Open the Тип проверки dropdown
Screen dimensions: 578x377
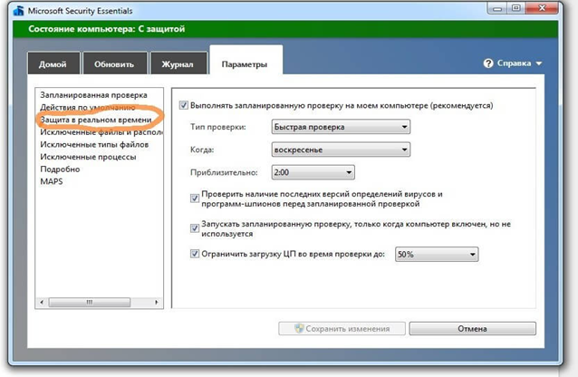341,127
